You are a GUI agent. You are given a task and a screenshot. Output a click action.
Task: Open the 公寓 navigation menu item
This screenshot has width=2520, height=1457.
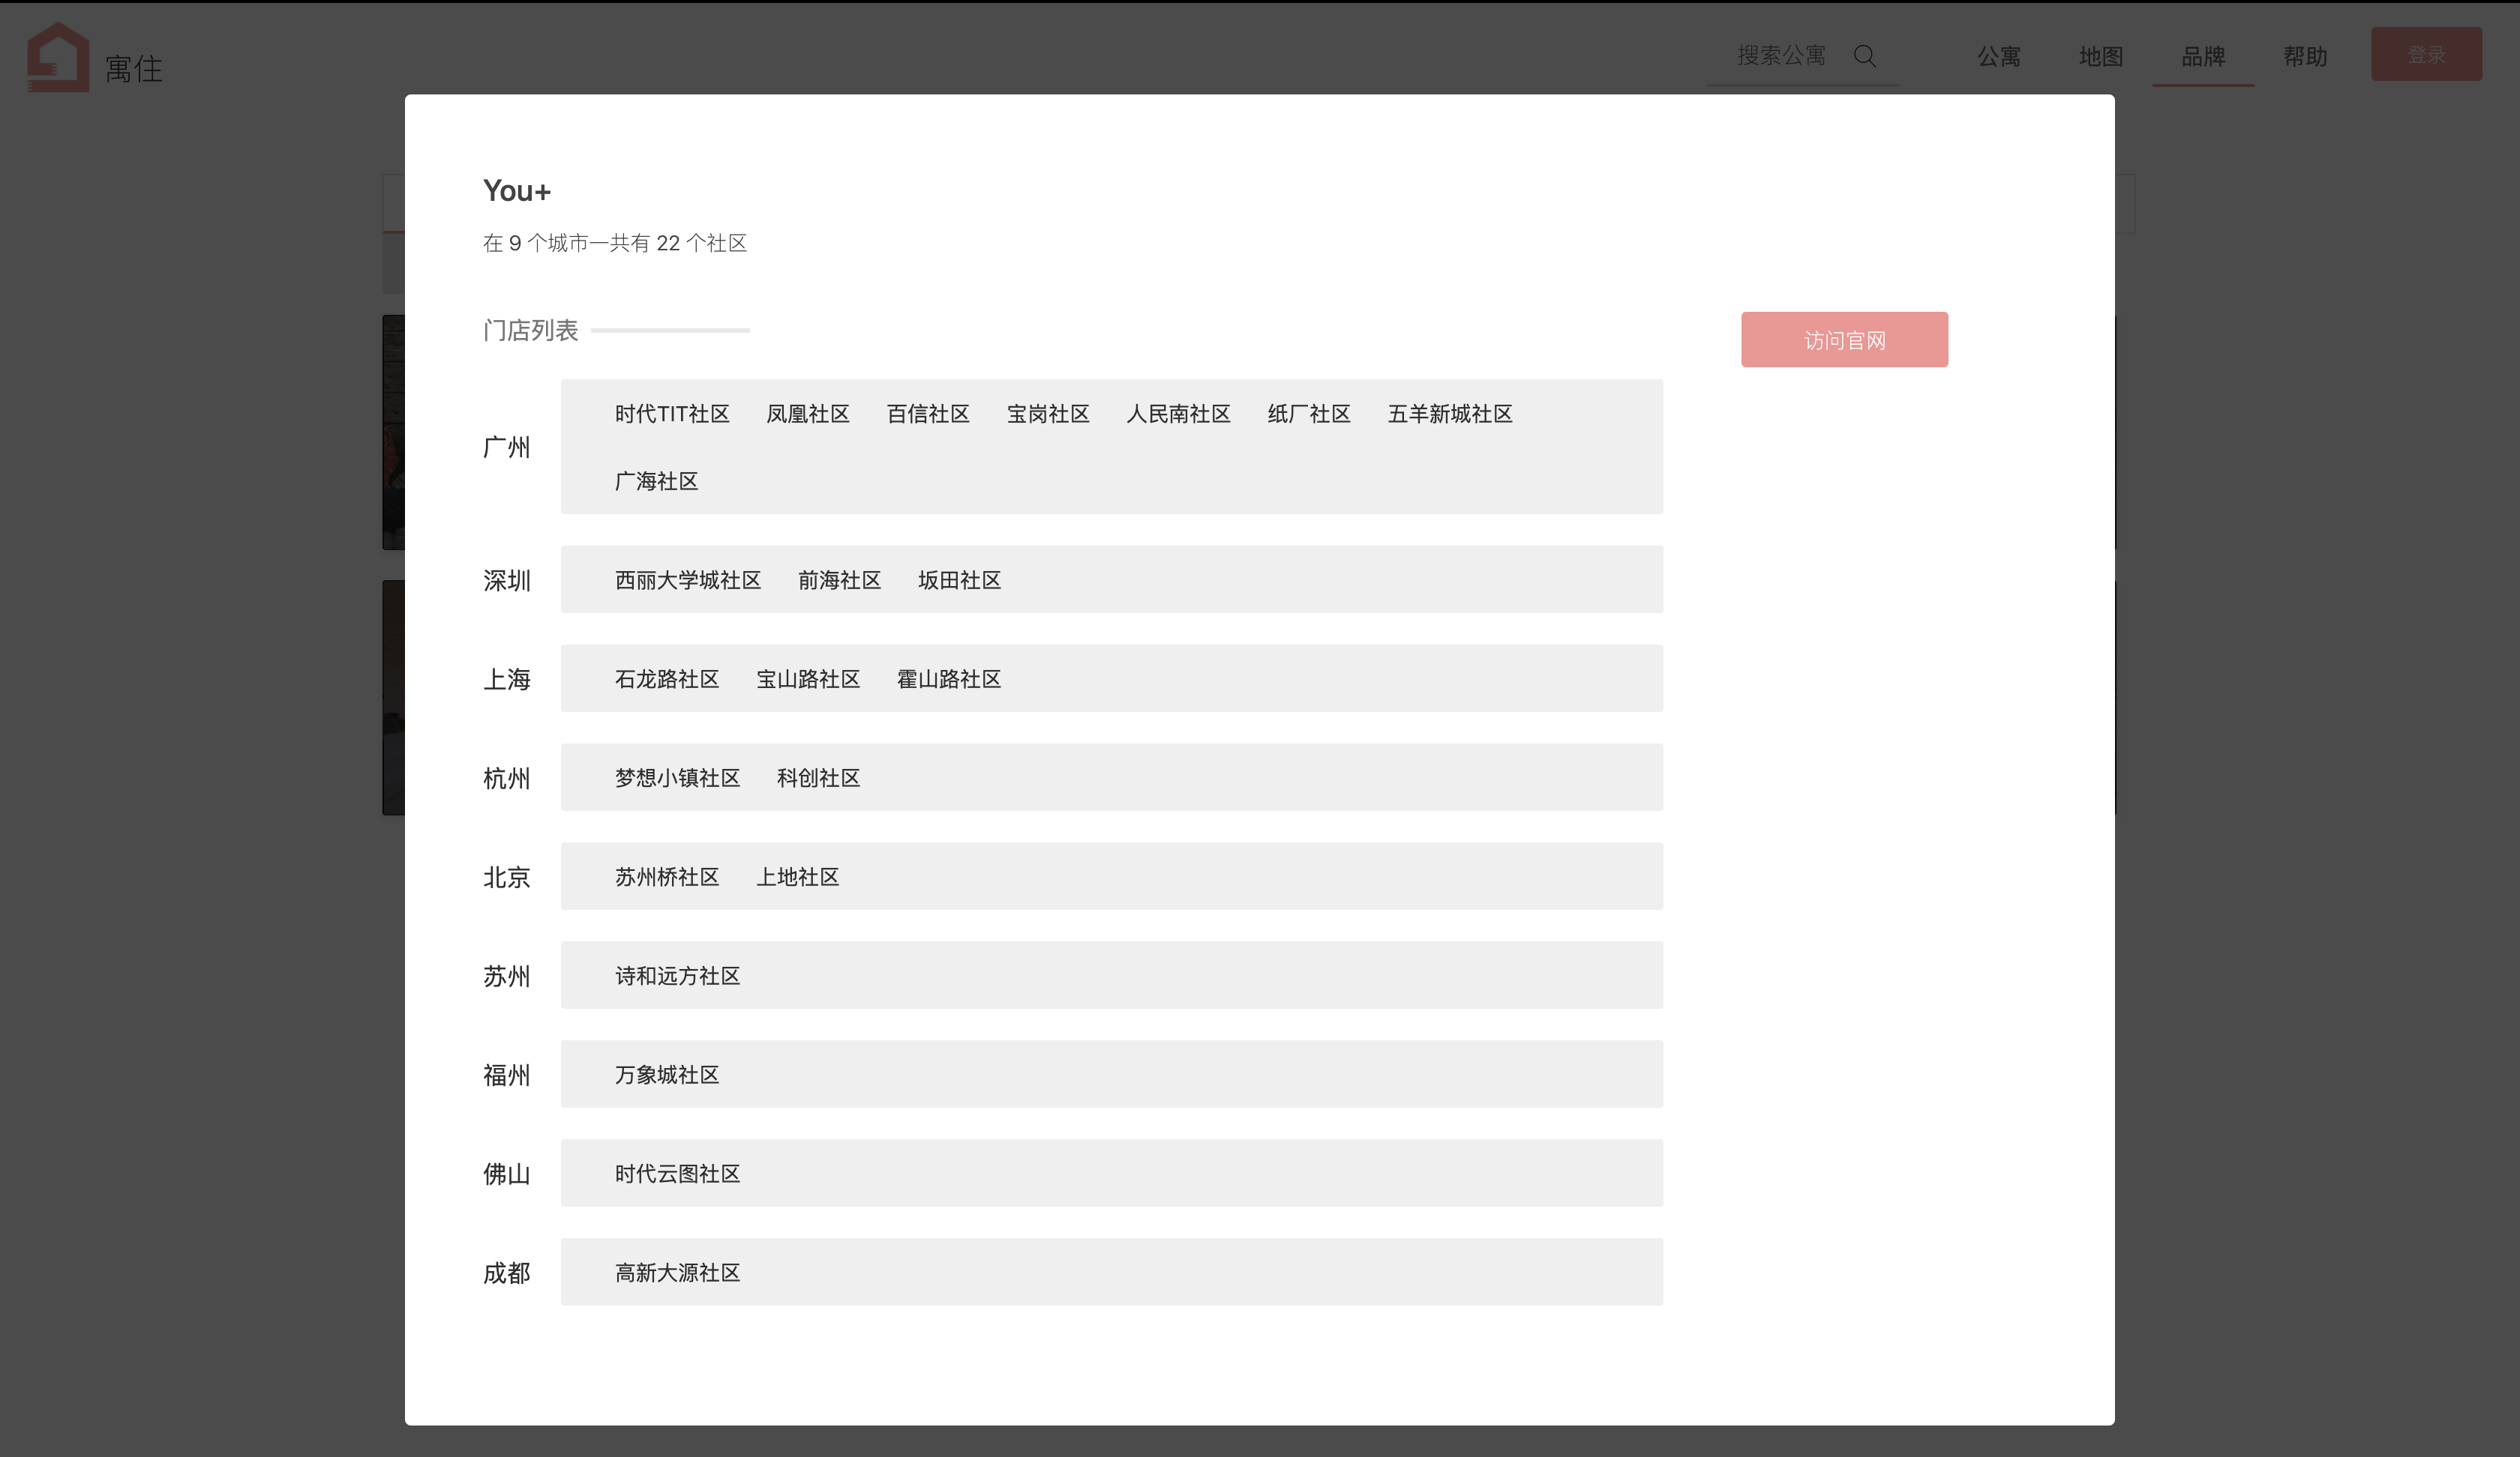1998,57
